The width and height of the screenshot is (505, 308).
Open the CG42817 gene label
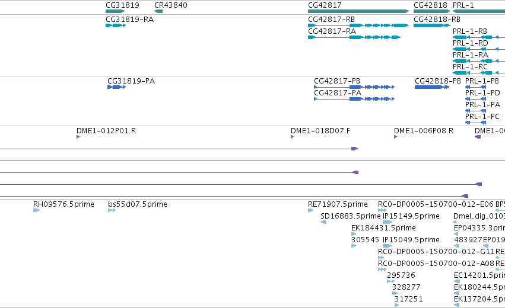point(325,5)
